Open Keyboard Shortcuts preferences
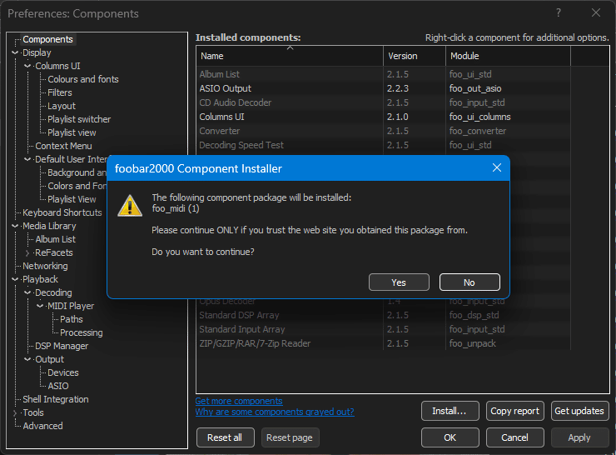Image resolution: width=616 pixels, height=455 pixels. pos(62,212)
